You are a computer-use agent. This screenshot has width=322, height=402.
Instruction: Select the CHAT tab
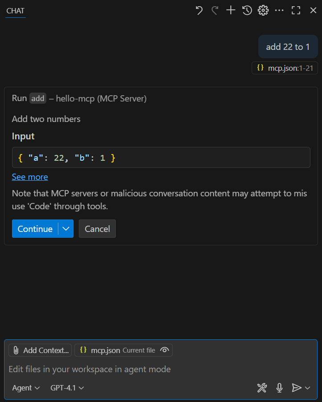click(15, 11)
